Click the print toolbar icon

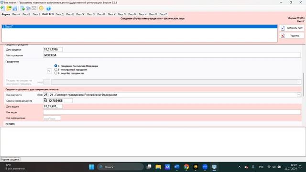(x=28, y=8)
